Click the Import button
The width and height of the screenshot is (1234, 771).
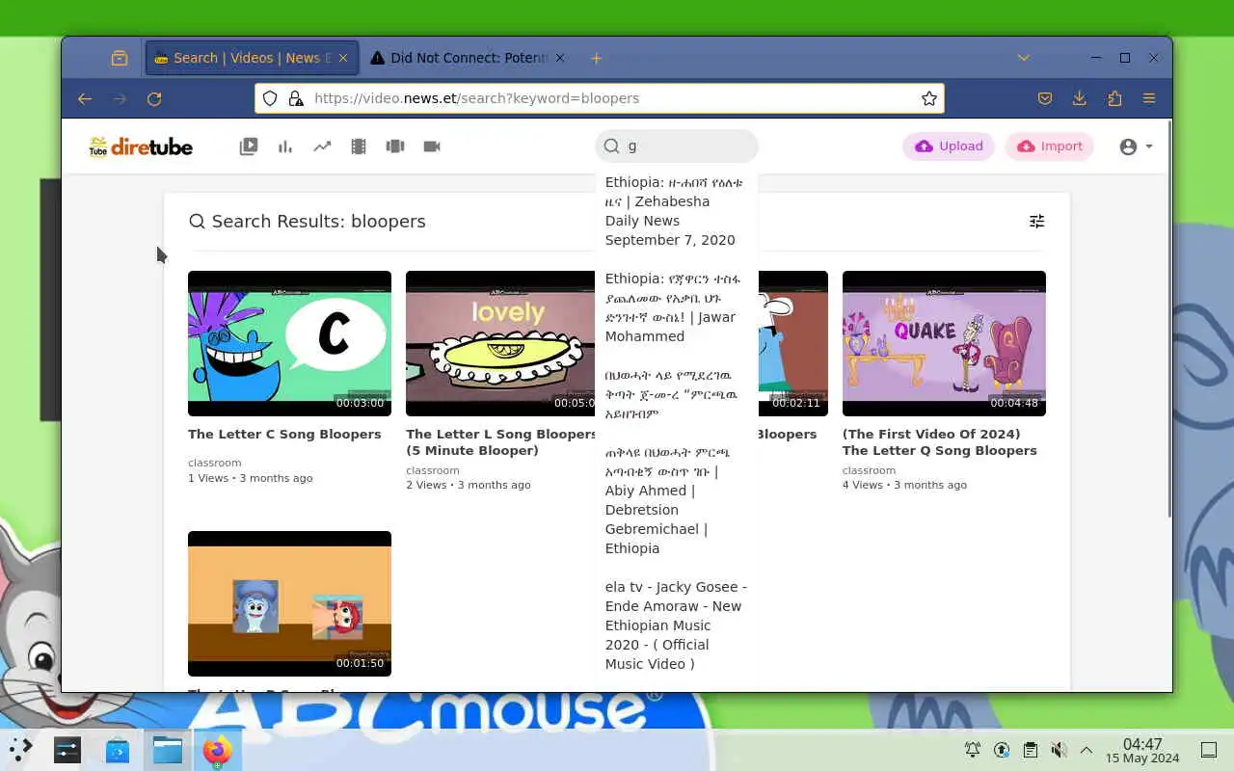pos(1050,146)
